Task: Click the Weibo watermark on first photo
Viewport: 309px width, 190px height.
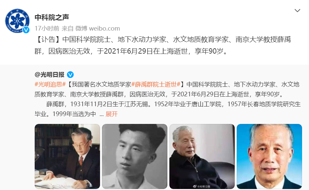Action: (x=67, y=186)
